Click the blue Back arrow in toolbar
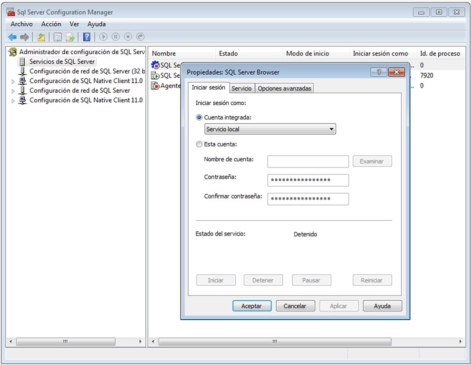Screen dimensions: 471x365 click(12, 37)
